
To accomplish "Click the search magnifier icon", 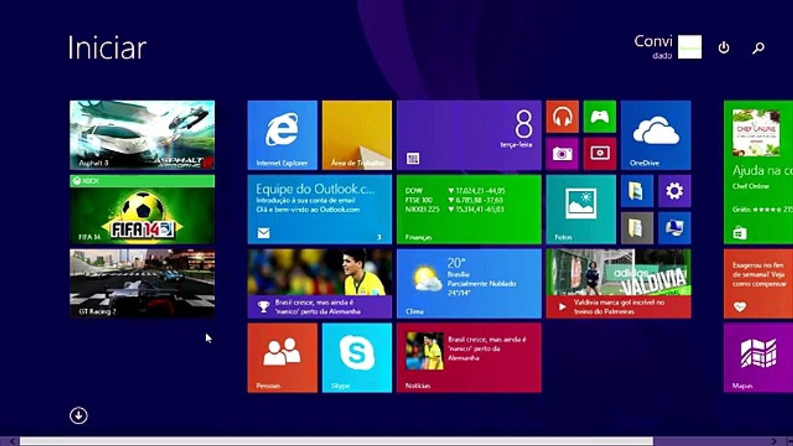I will 758,48.
